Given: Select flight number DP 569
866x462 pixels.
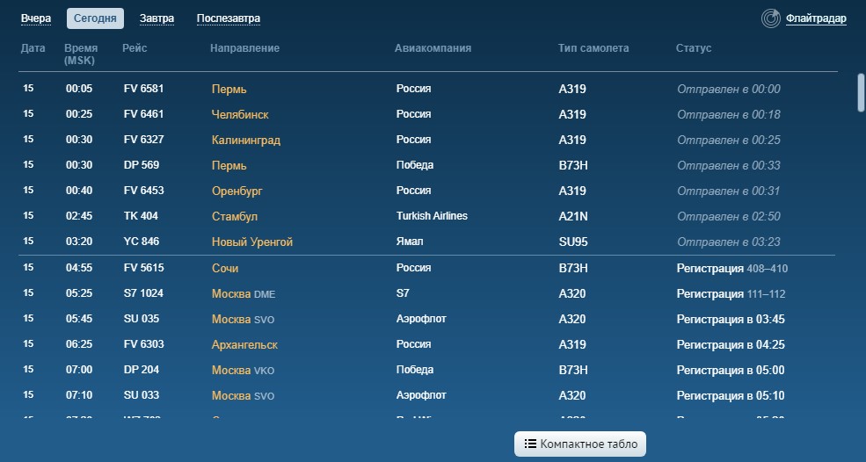Looking at the screenshot, I should tap(142, 164).
